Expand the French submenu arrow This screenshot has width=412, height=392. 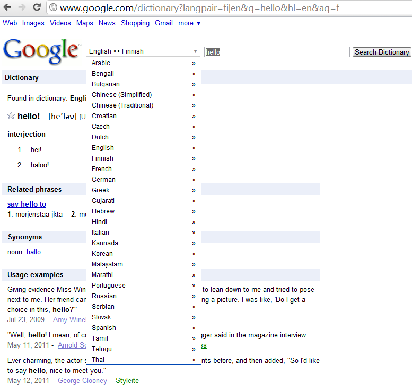pos(194,169)
